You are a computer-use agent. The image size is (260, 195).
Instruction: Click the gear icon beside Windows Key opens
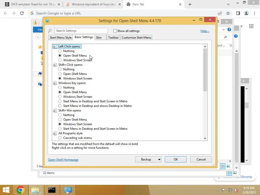point(55,83)
